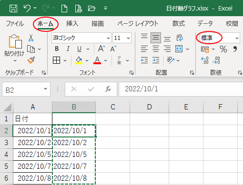Click the Copy icon
The width and height of the screenshot is (243, 185).
coord(31,49)
